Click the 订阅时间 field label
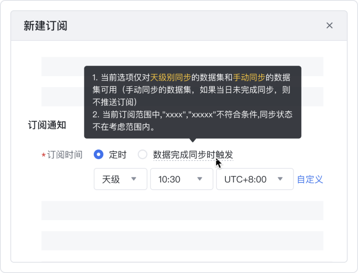The width and height of the screenshot is (358, 273). 65,155
